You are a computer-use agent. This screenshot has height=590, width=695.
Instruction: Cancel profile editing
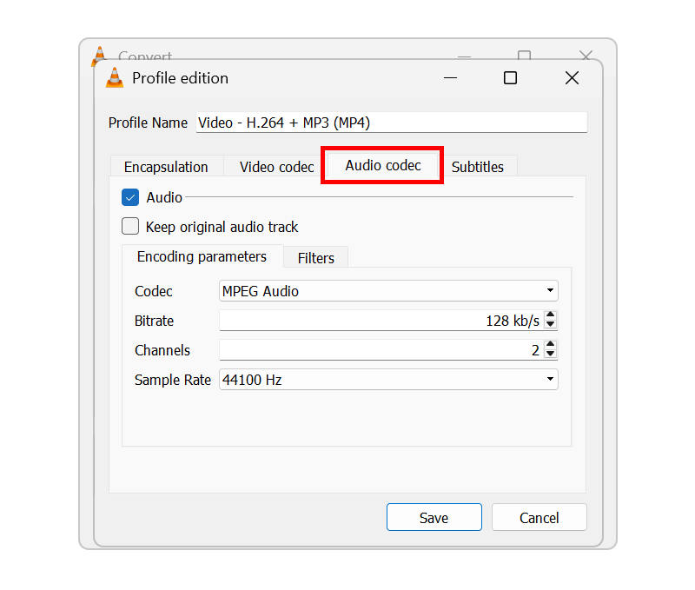(539, 517)
